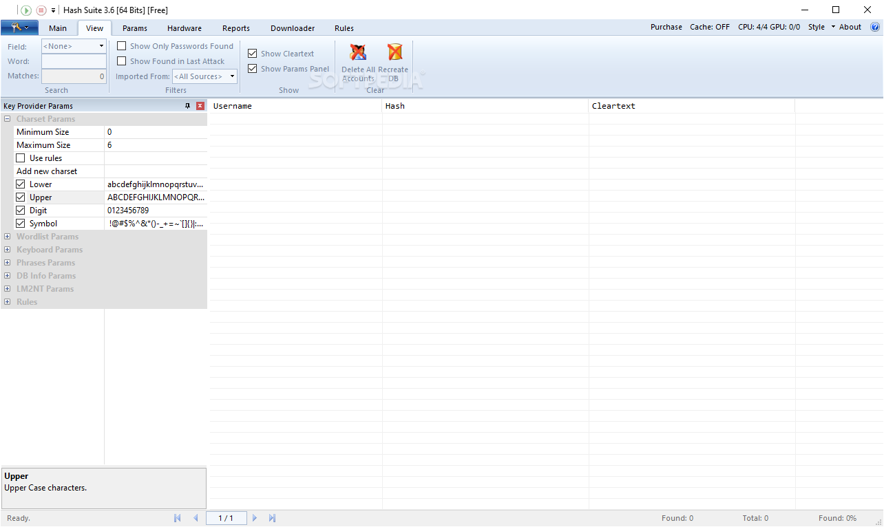Edit the Maximum Size value 6
The image size is (884, 527).
(x=156, y=145)
